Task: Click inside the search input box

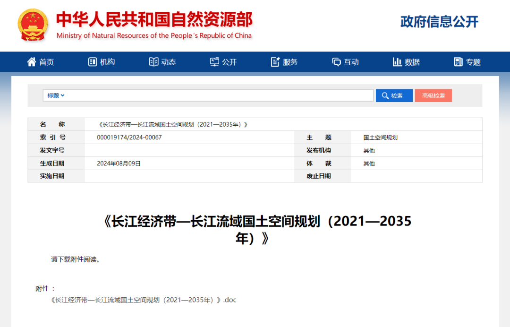Action: click(222, 95)
